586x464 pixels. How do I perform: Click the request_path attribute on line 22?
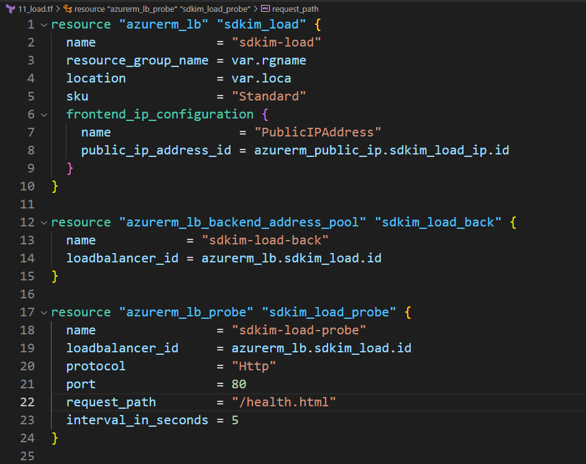click(x=111, y=402)
